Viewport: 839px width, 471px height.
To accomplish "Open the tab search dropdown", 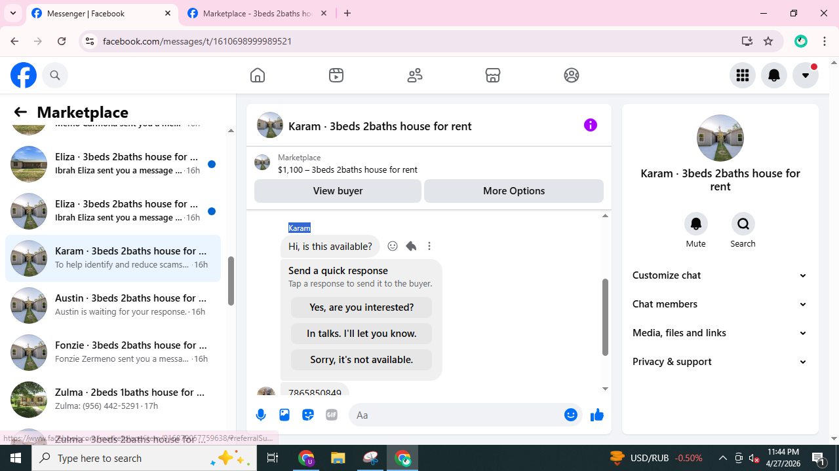I will point(13,13).
